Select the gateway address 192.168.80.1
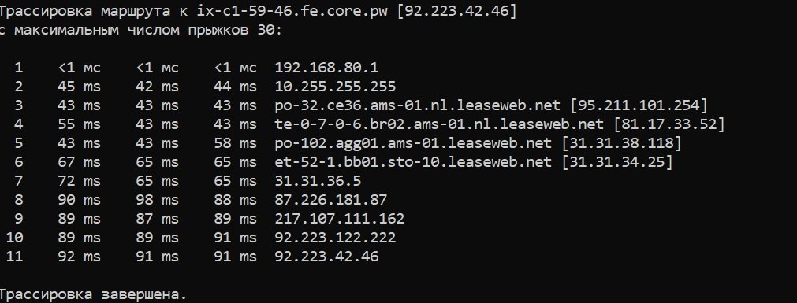This screenshot has height=303, width=797. point(326,68)
